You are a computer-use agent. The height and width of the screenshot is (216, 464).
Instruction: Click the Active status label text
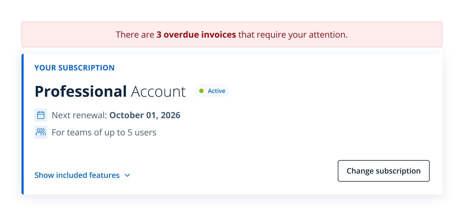click(216, 91)
